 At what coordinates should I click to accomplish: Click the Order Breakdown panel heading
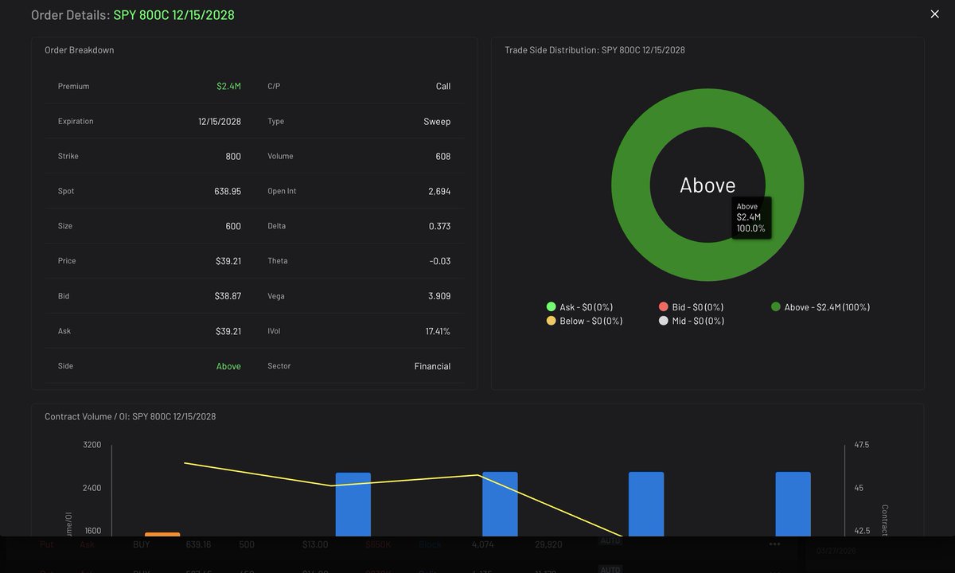pos(80,50)
